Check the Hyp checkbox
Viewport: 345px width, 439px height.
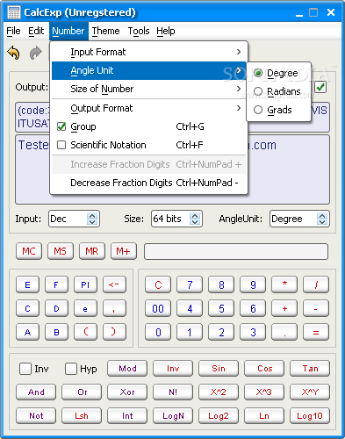coord(71,369)
